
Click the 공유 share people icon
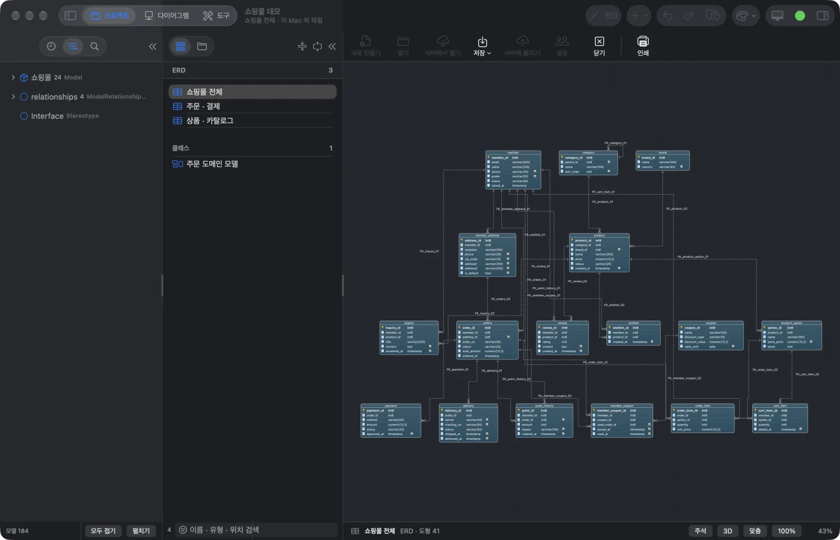pos(562,46)
